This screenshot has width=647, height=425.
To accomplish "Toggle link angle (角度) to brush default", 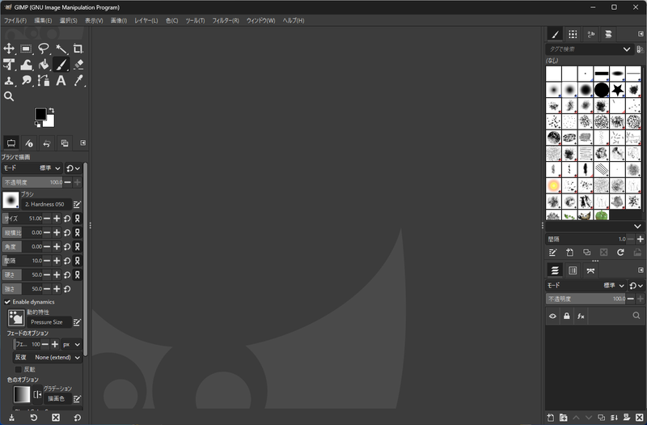I will pyautogui.click(x=77, y=247).
